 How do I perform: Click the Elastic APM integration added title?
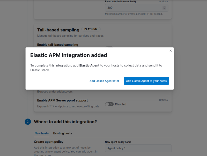tap(69, 55)
